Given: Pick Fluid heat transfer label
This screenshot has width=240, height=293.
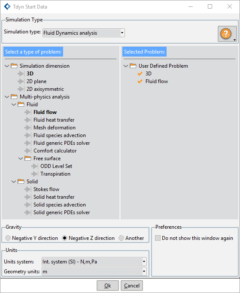Looking at the screenshot, I should point(54,120).
